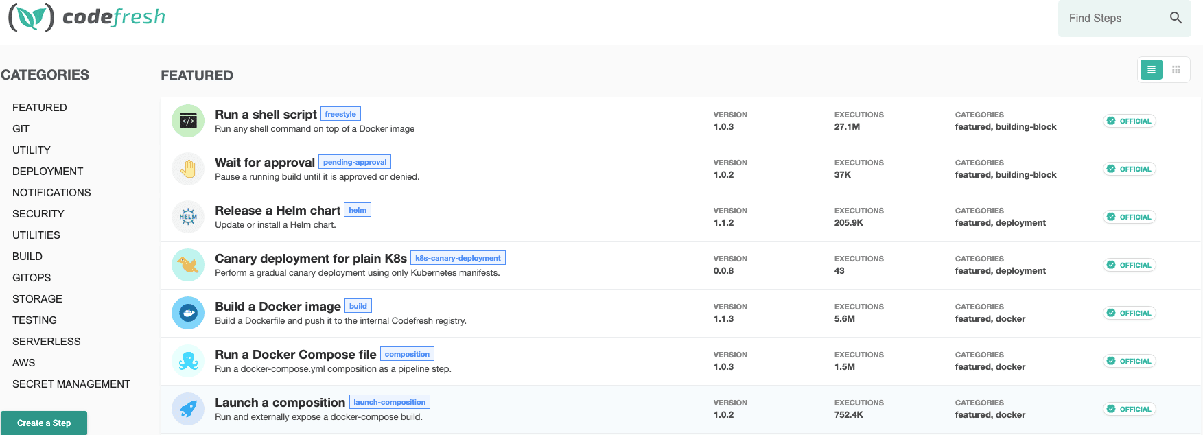Click the Launch a composition rocket icon

188,409
